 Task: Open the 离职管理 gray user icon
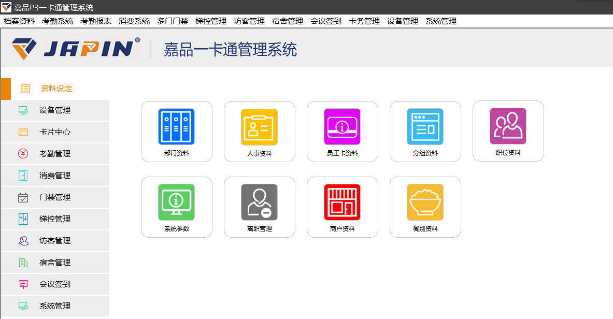coord(259,202)
